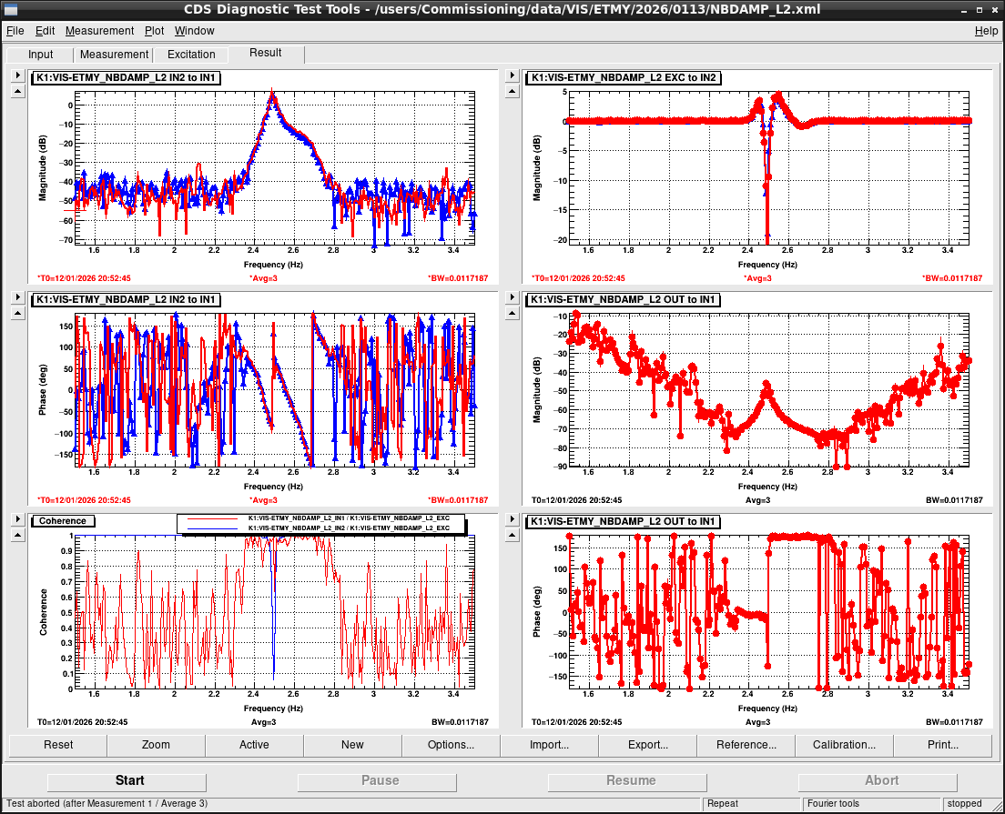1005x814 pixels.
Task: Click the up-arrow button beside the OUT to IN1 magnitude plot
Action: [513, 313]
